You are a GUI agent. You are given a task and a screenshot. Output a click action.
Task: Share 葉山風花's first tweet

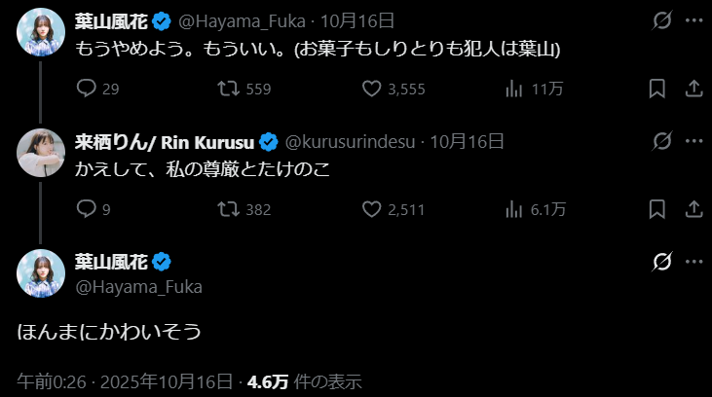pyautogui.click(x=694, y=89)
